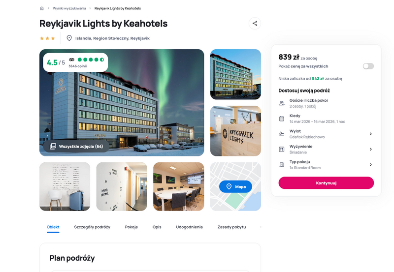Screen dimensions: 394x272
Task: Click the calendar icon next to Kiedy
Action: click(x=282, y=119)
